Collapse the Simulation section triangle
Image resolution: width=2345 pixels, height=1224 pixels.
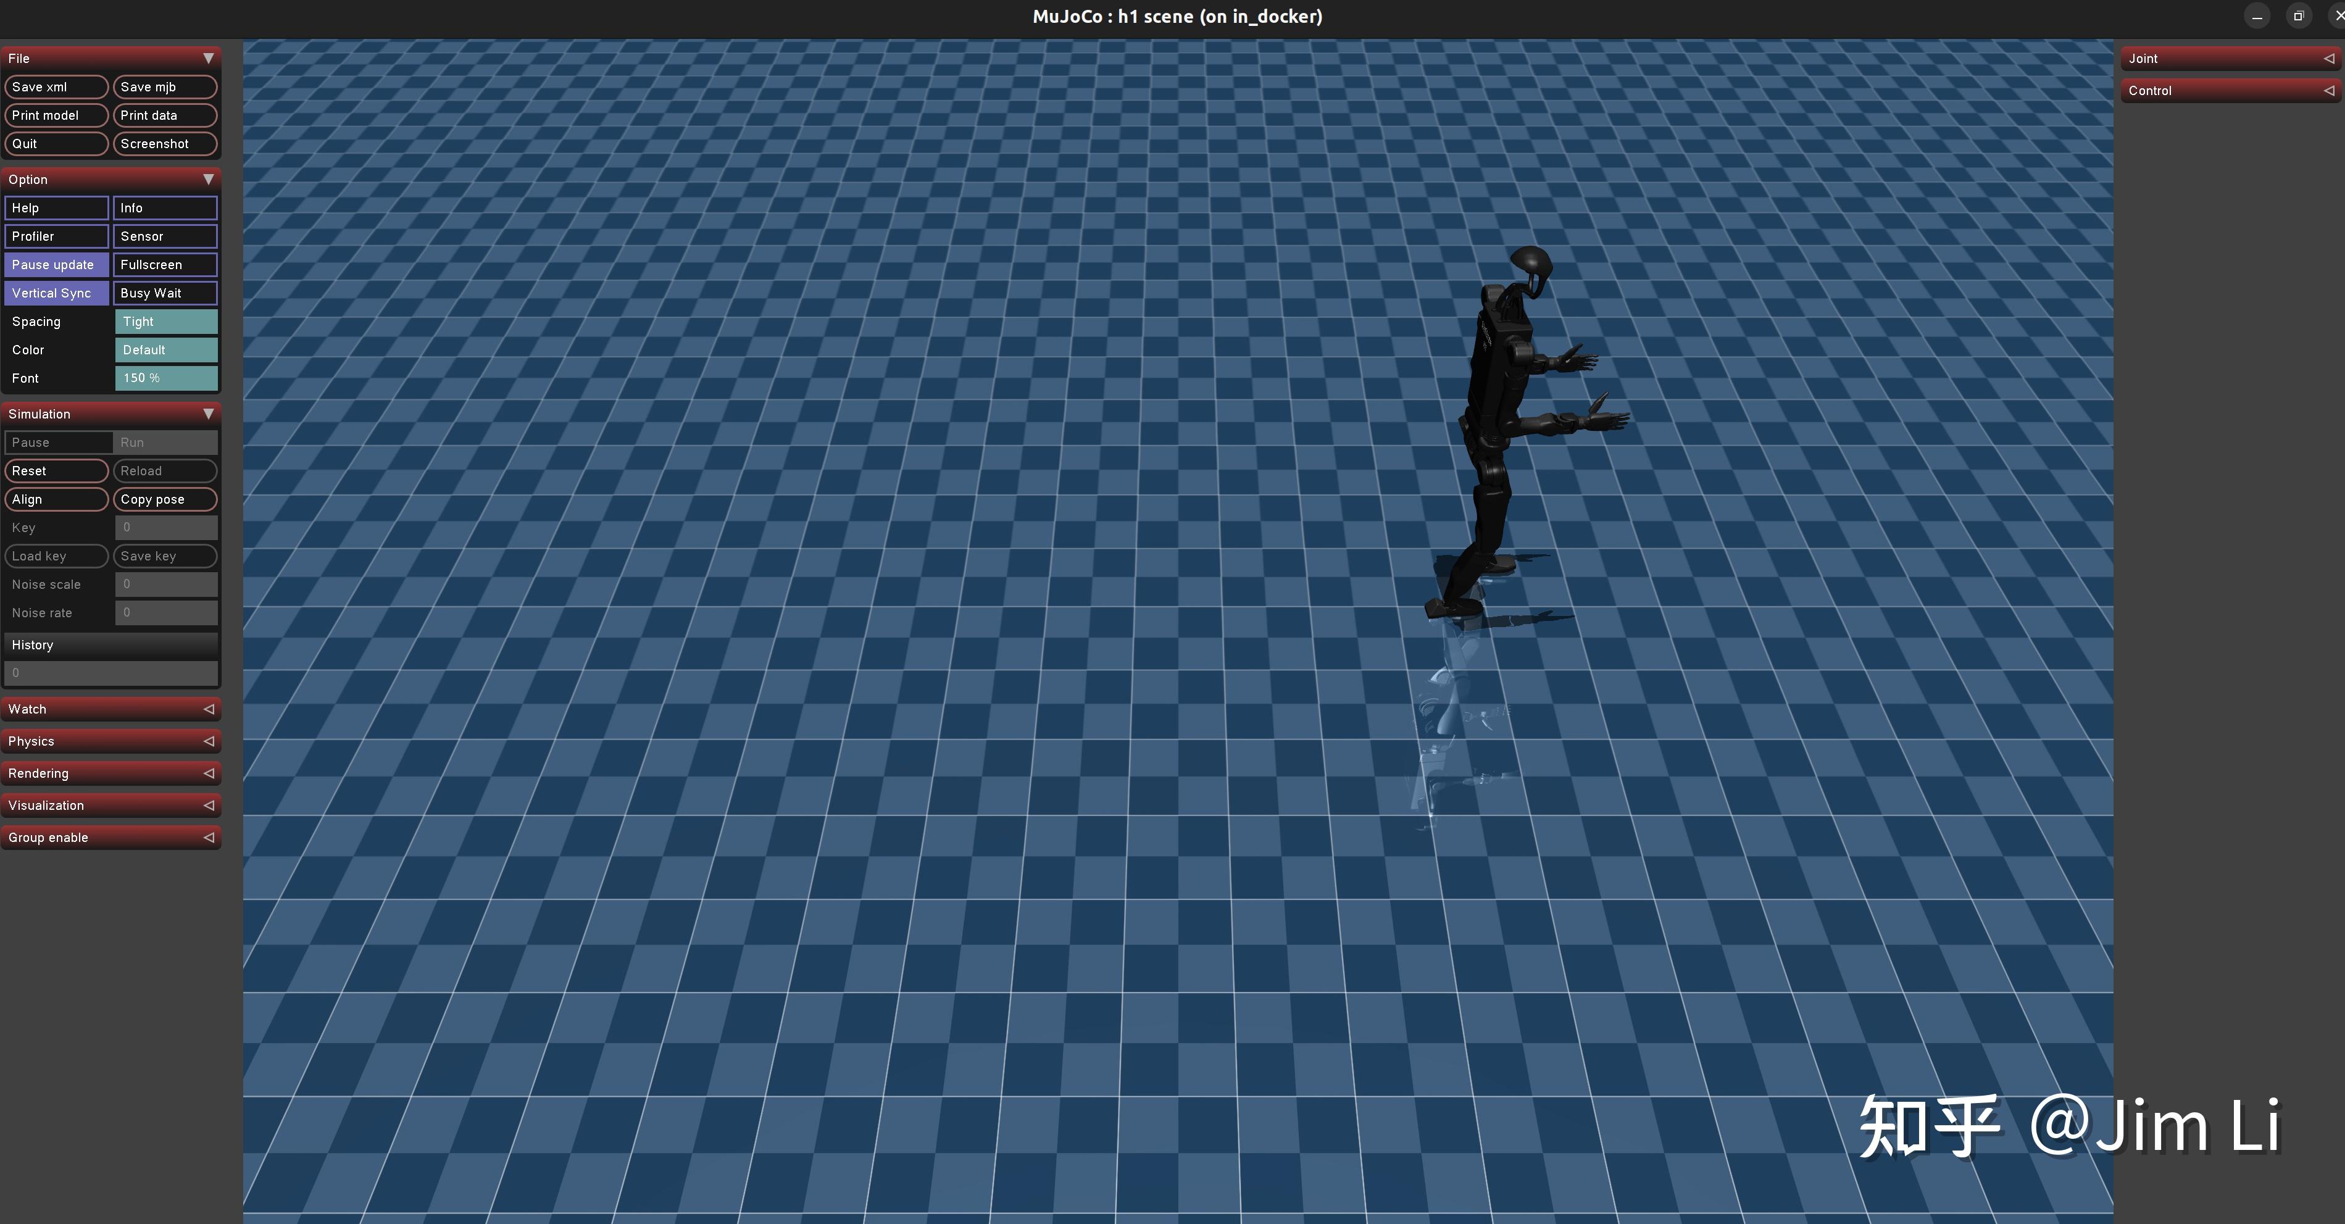pyautogui.click(x=209, y=414)
